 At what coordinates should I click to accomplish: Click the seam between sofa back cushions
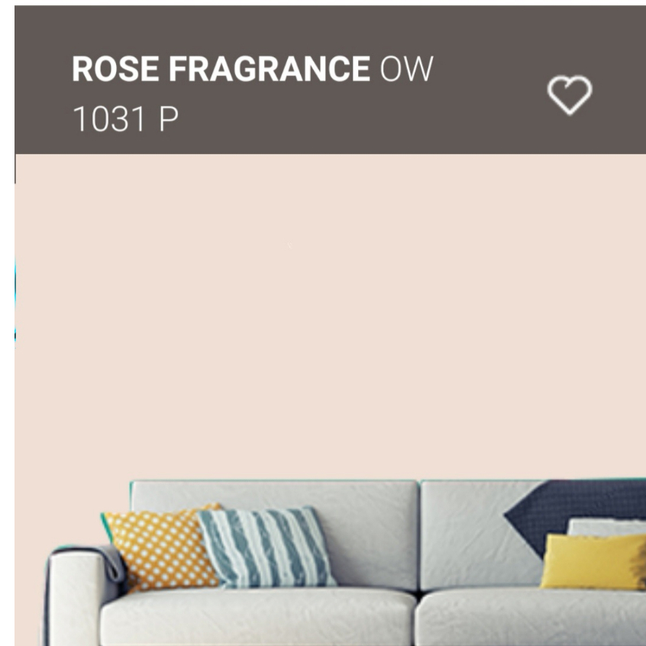tap(419, 535)
